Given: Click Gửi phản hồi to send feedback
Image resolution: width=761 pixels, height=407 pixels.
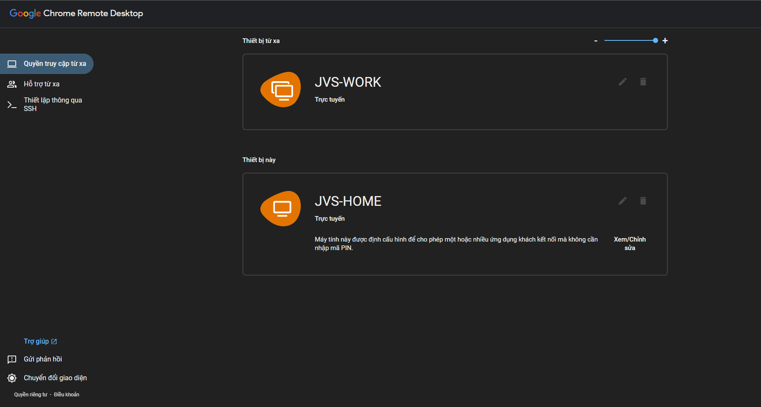Looking at the screenshot, I should click(x=43, y=359).
